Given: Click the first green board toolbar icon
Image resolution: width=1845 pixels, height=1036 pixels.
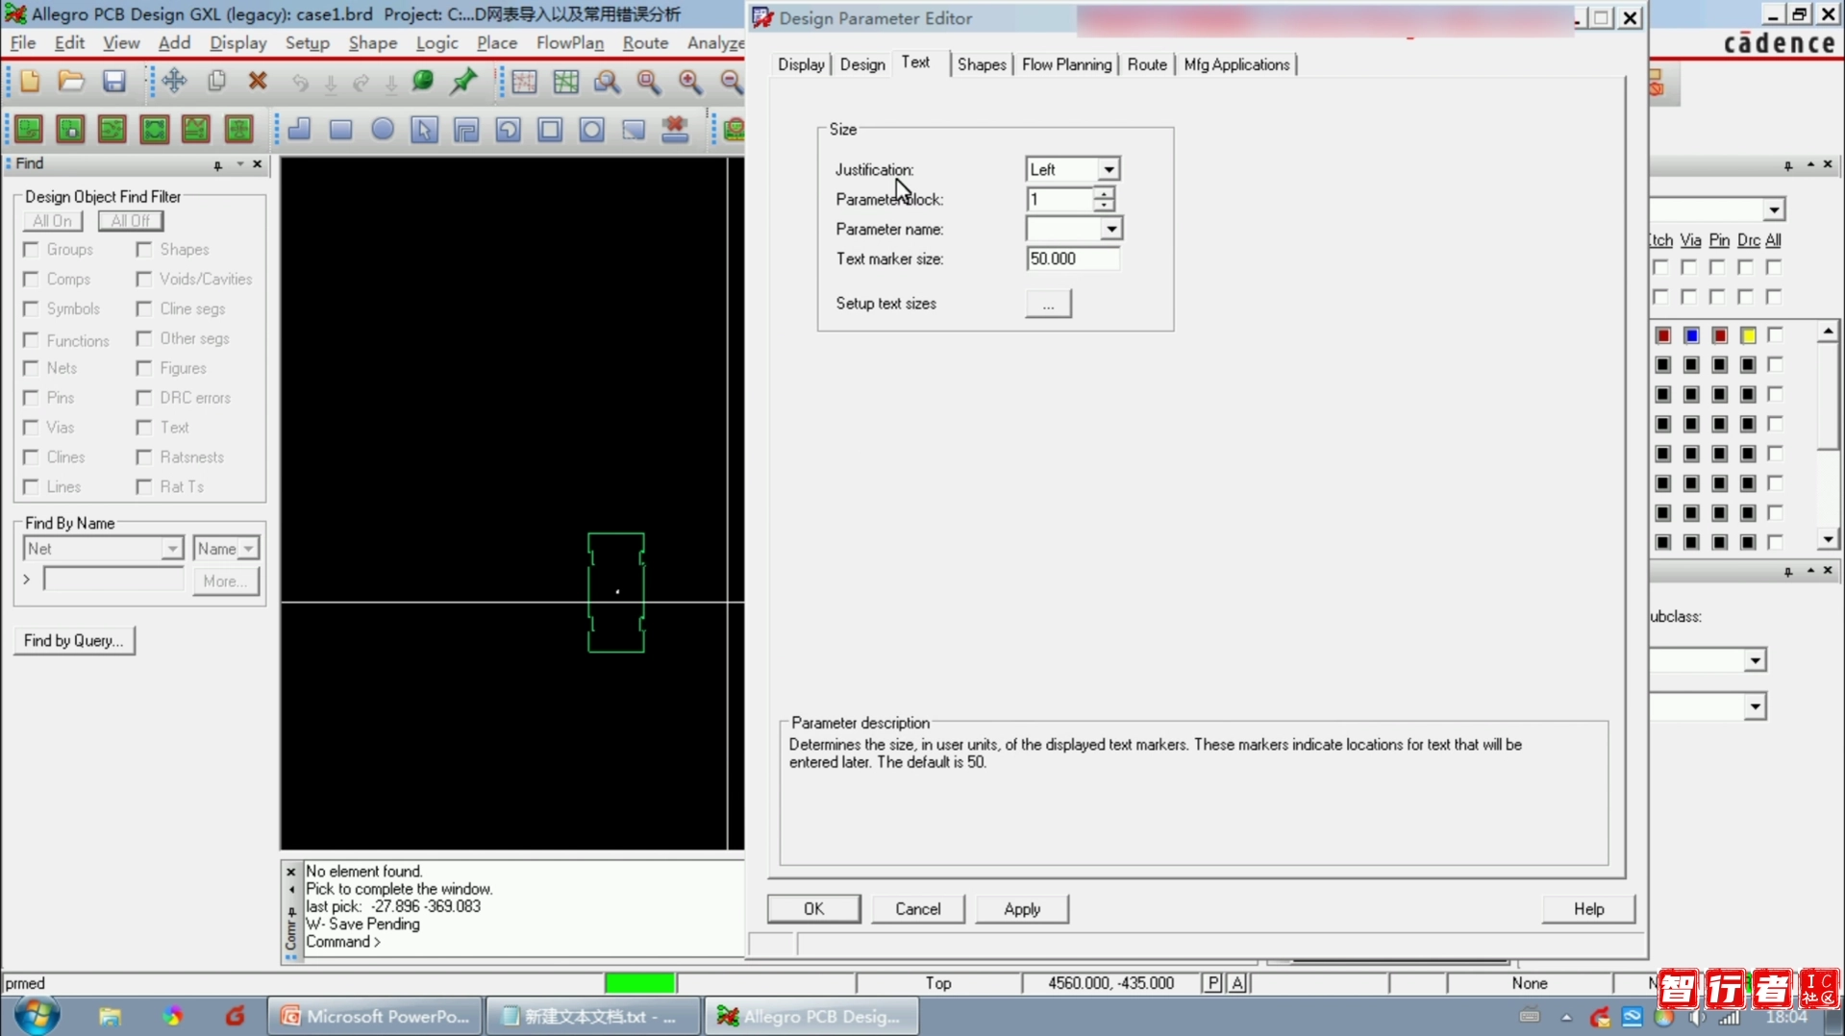Looking at the screenshot, I should pos(29,129).
